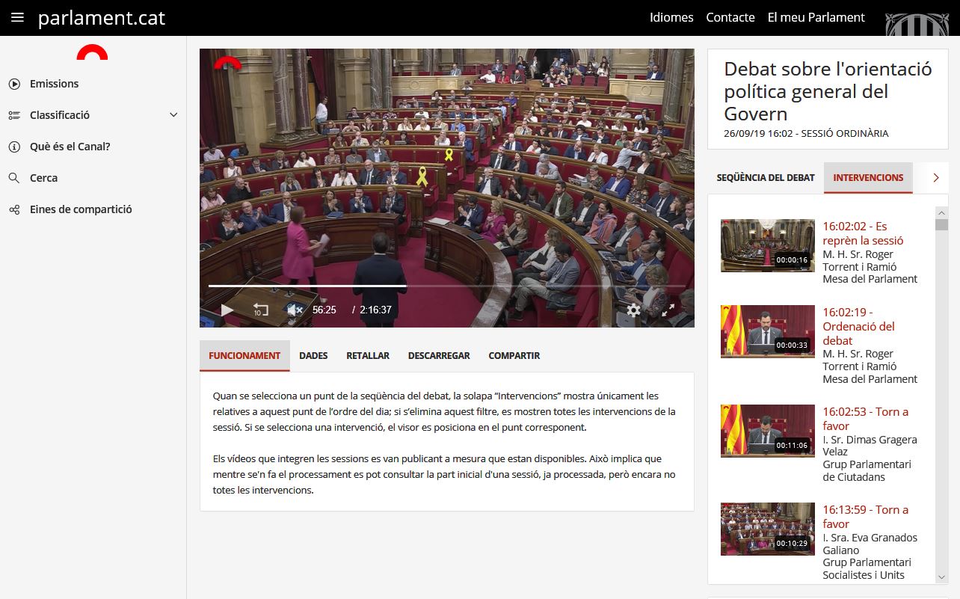The width and height of the screenshot is (960, 599).
Task: Select the SEQÜÈNCIA DEL DEBAT tab
Action: [x=765, y=178]
